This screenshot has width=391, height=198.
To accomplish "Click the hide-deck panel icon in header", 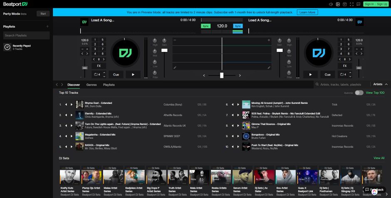I will (344, 4).
